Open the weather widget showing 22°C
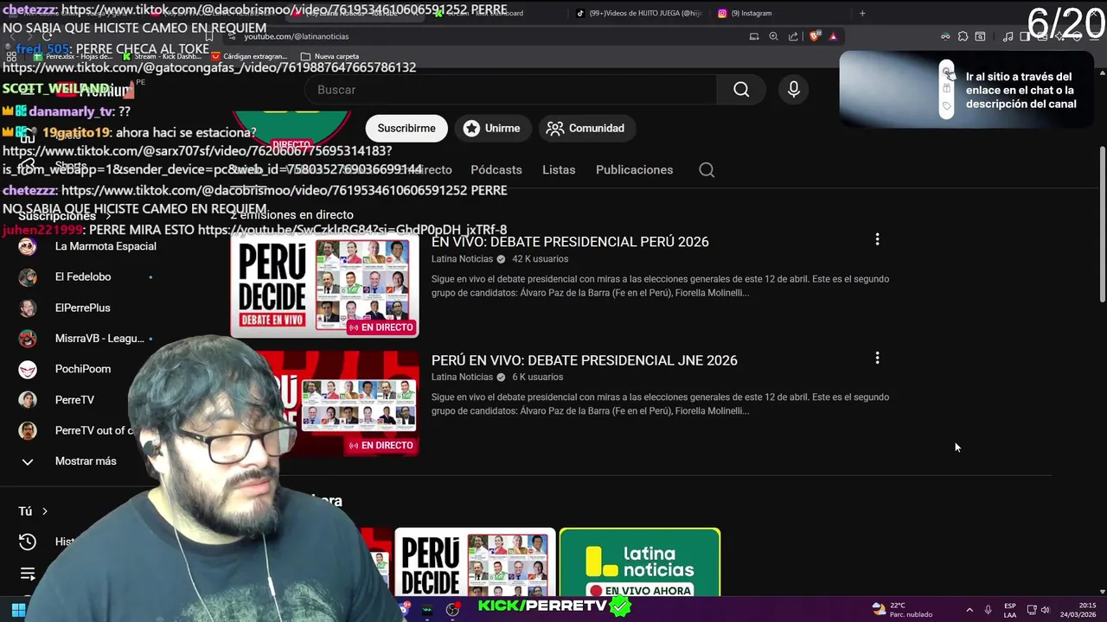The width and height of the screenshot is (1107, 622). coord(902,610)
